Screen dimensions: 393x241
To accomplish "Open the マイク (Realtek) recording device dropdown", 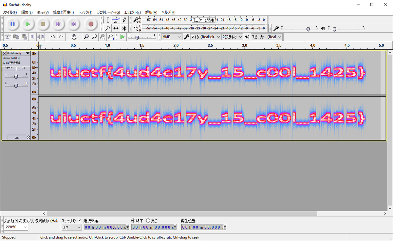I will coord(206,37).
